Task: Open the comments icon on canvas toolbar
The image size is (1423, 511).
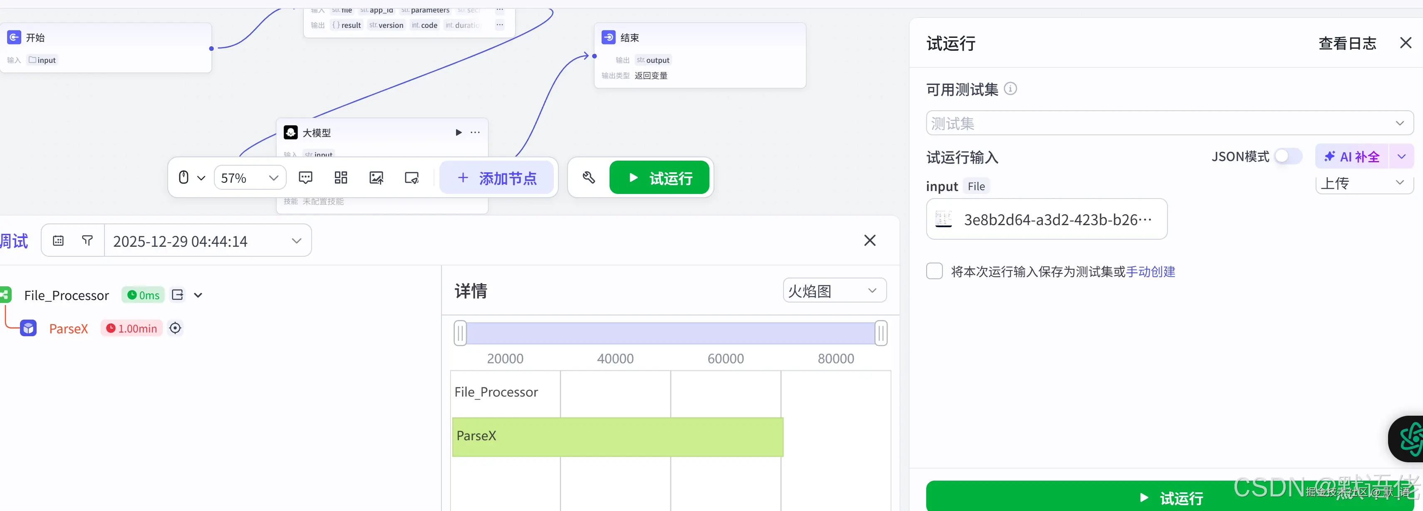Action: [x=305, y=177]
